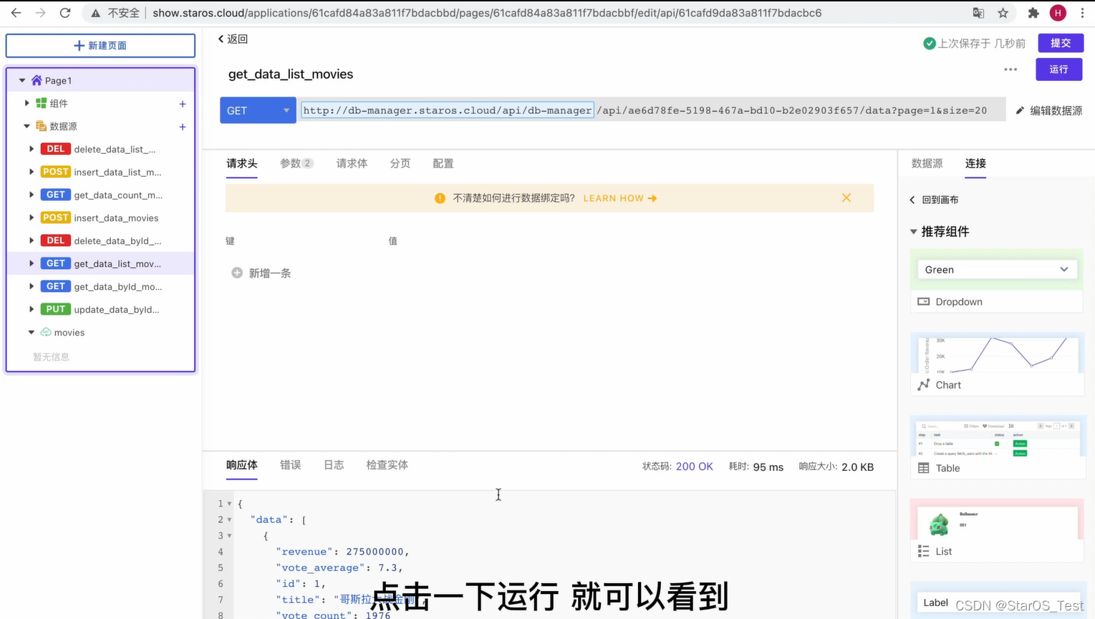This screenshot has width=1095, height=619.
Task: Select the Chart component icon
Action: (924, 385)
